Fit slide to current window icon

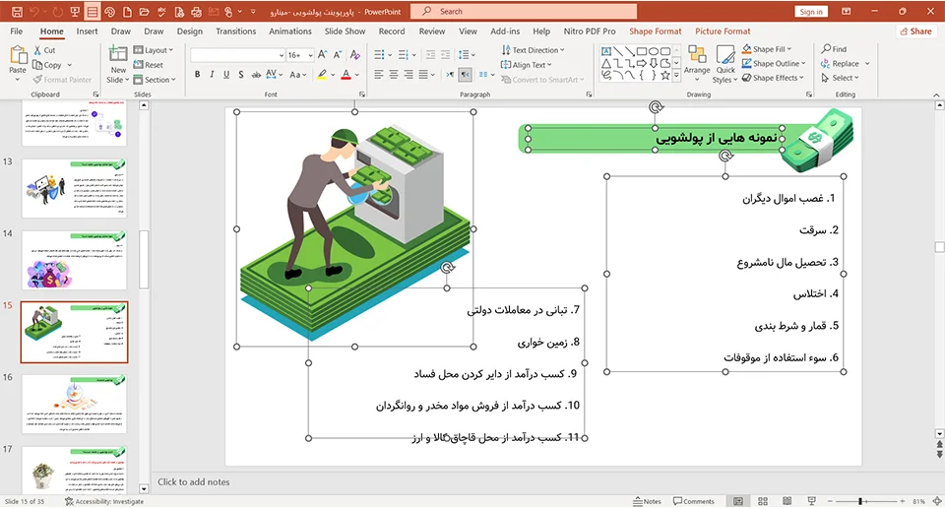937,501
